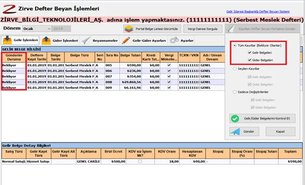Select the amount cell ₺236,00
Screen dimensions: 305x185
(x=130, y=71)
